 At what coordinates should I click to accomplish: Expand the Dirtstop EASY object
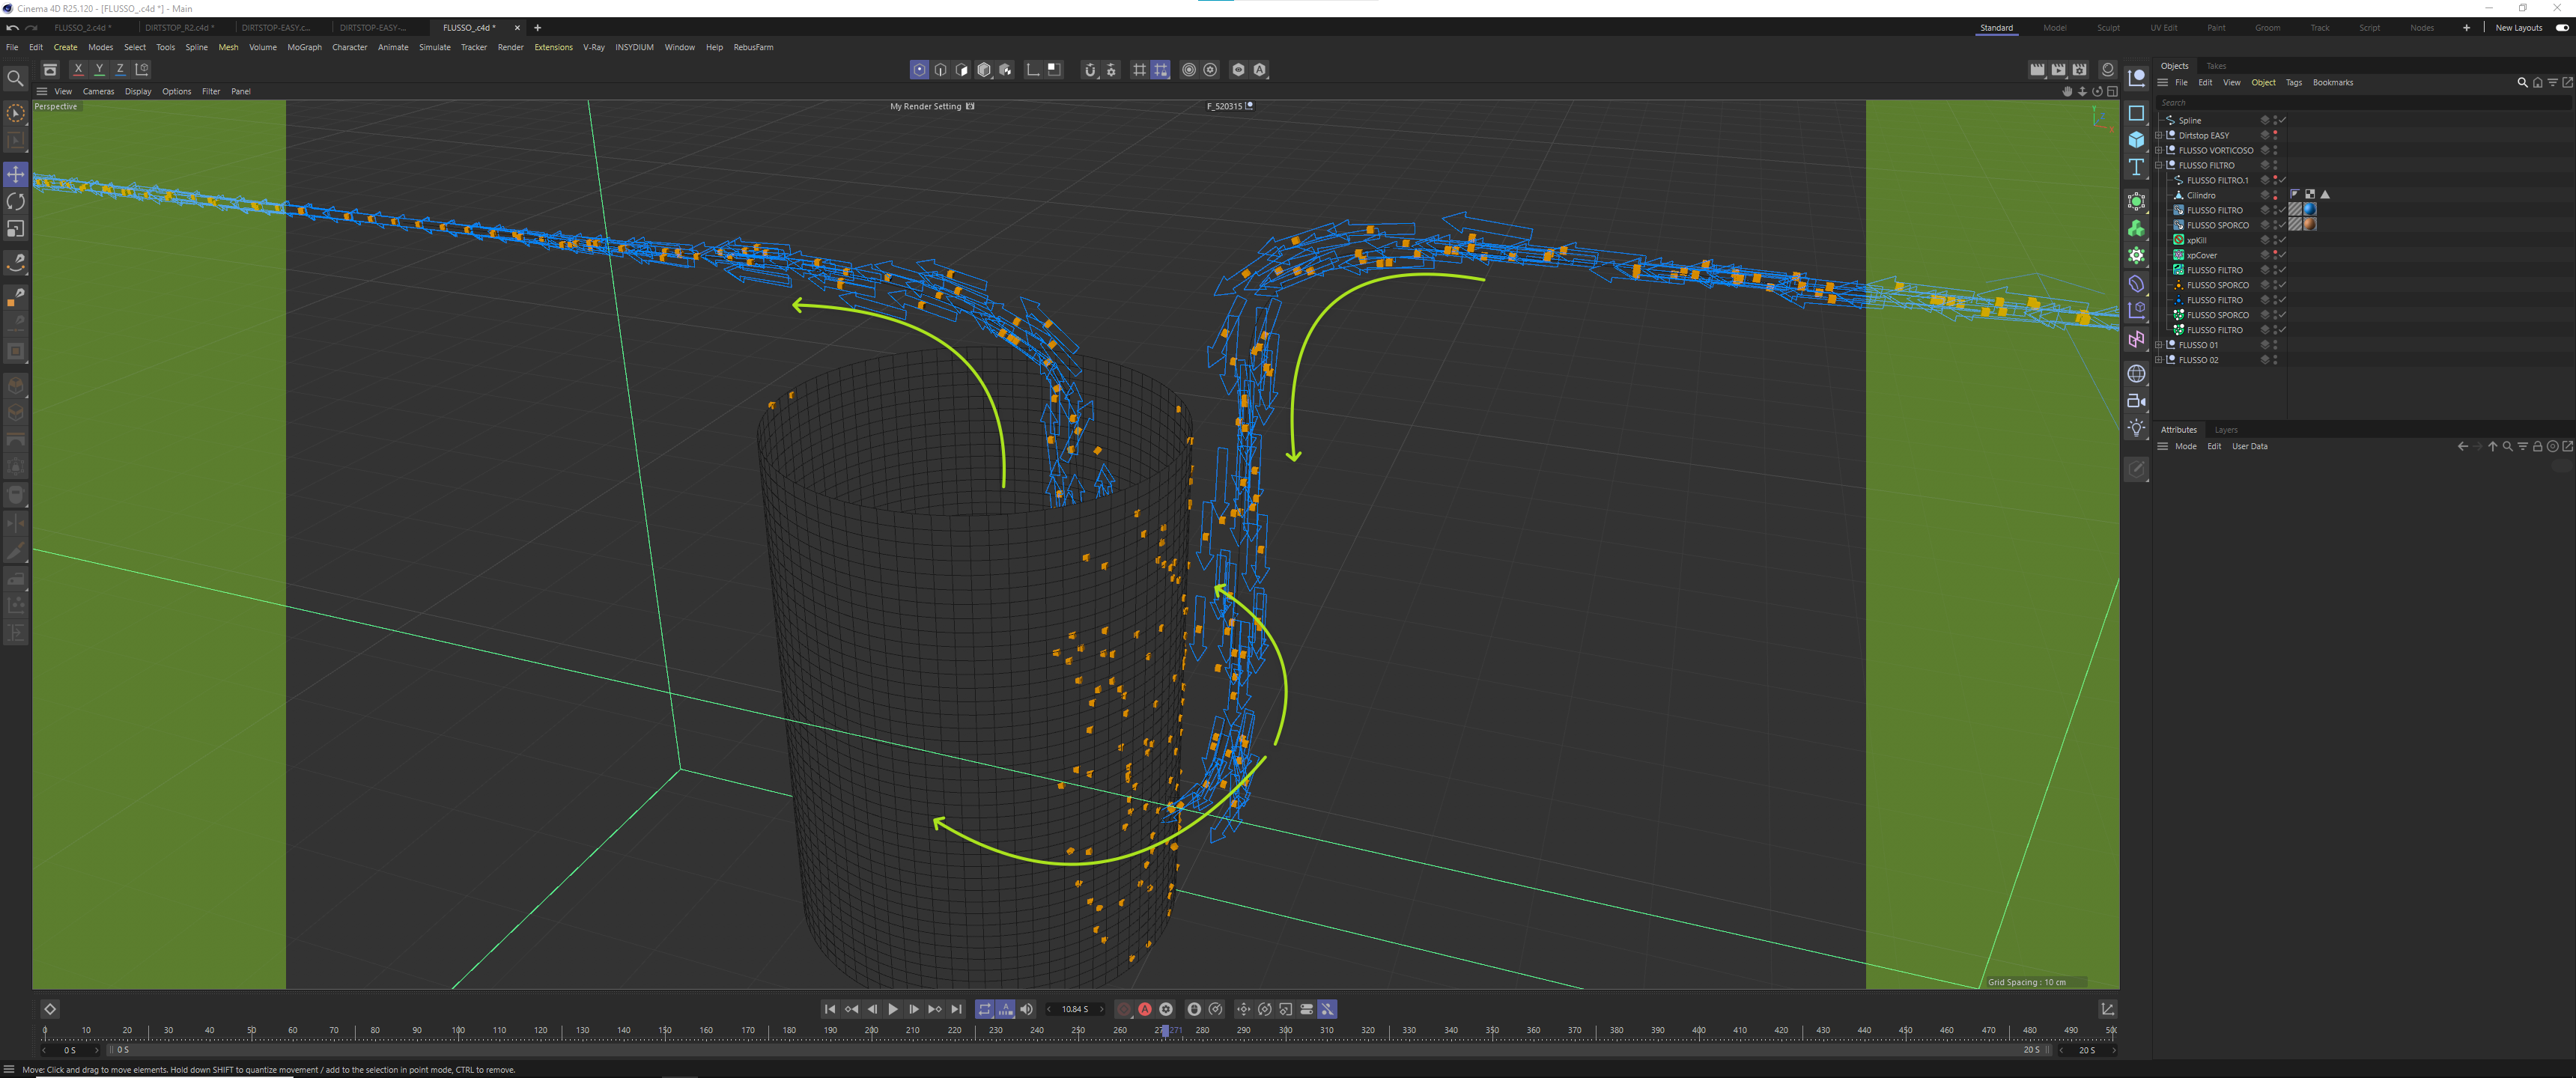[2159, 135]
